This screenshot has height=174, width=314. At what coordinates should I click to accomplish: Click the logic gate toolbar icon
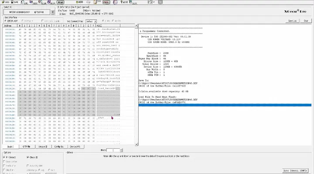(151, 2)
